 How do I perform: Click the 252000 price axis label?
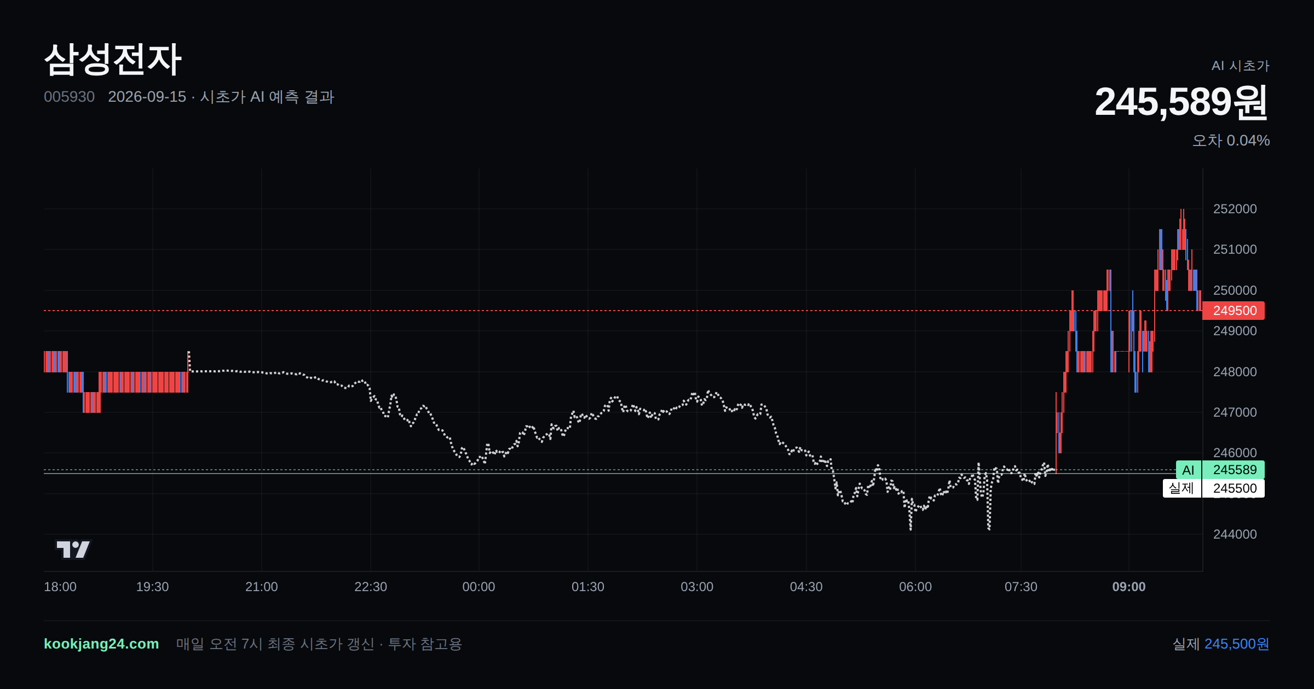[1235, 209]
